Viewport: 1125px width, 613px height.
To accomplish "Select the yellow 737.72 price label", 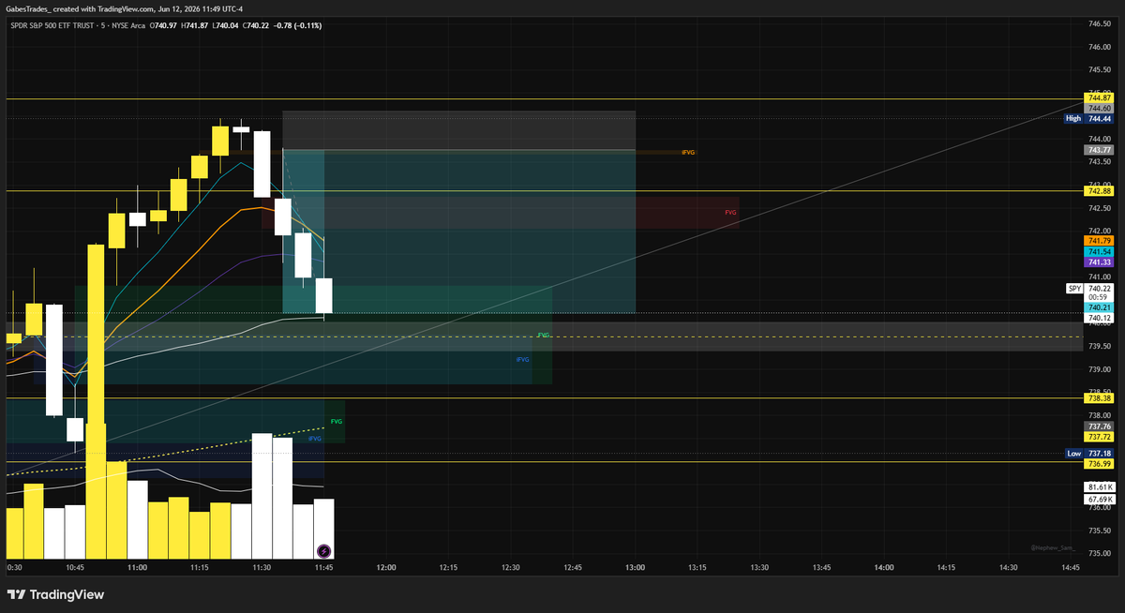I will 1100,437.
